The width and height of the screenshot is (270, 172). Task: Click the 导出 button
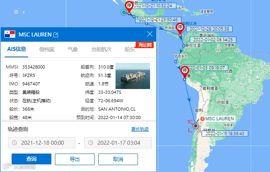point(75,159)
